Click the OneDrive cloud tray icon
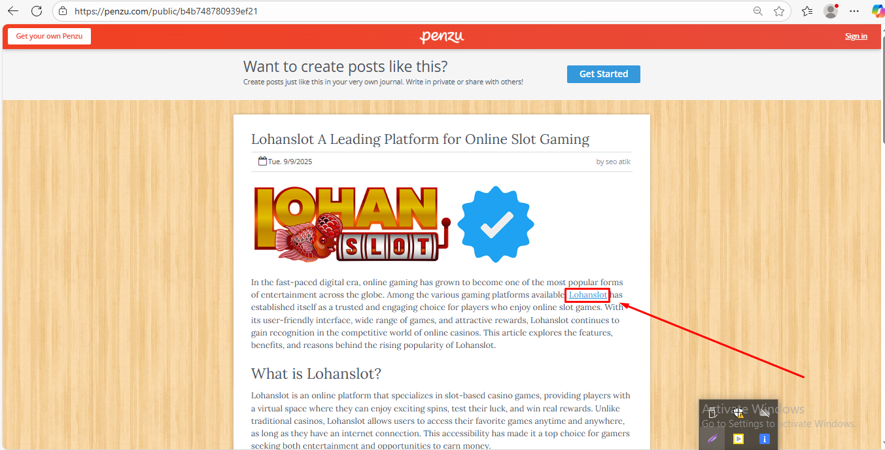Screen dimensions: 885x450 (764, 413)
